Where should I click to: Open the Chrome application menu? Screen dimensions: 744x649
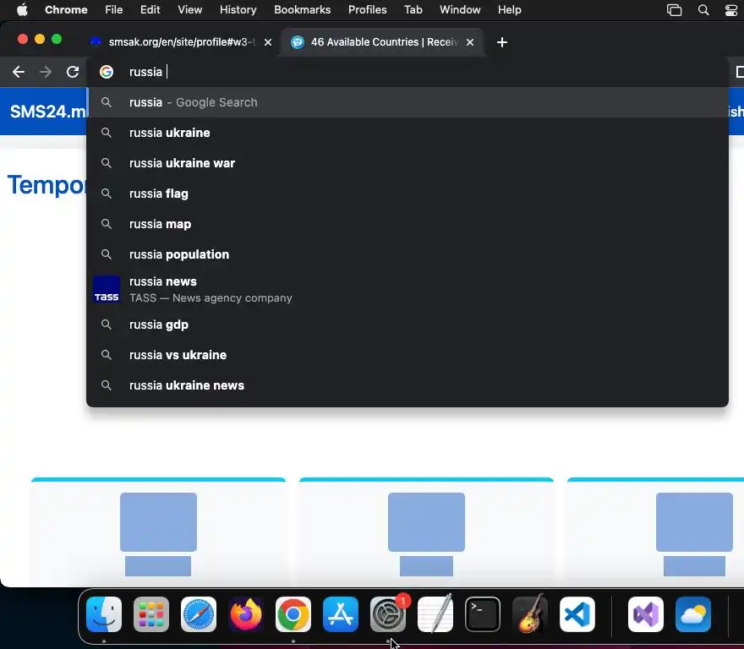point(66,10)
